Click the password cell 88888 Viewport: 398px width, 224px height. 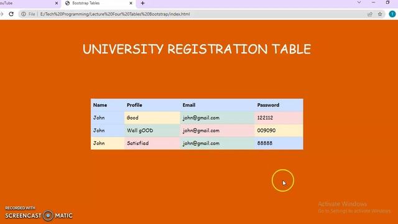tap(279, 143)
